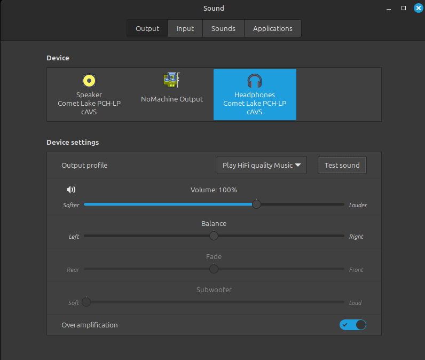
Task: Click the 'Volume: 100%' label
Action: [x=214, y=190]
